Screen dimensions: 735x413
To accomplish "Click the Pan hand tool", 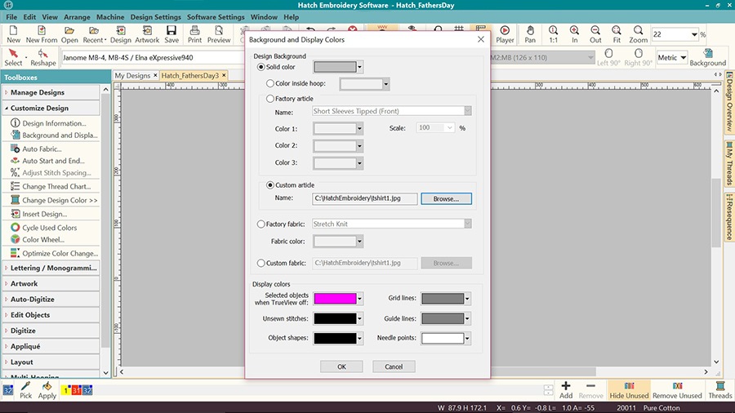I will [x=530, y=33].
